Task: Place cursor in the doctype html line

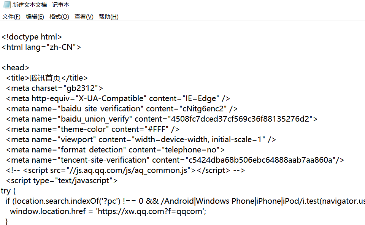Action: tap(32, 37)
